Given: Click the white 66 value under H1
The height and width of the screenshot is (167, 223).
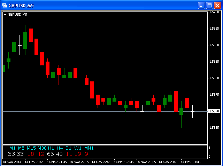Looking at the screenshot, I should pos(51,154).
